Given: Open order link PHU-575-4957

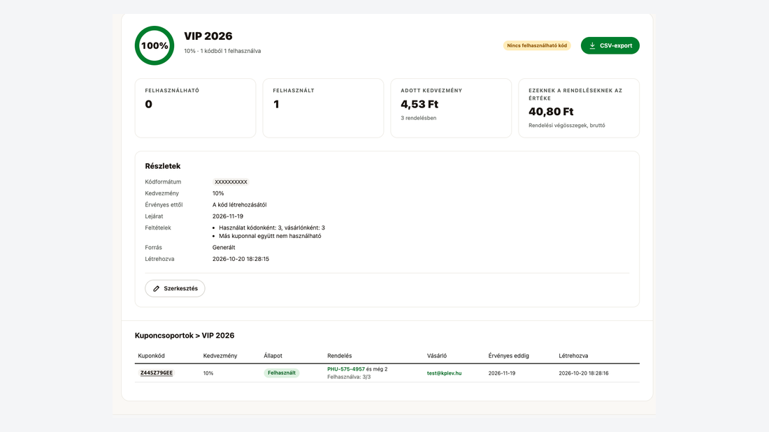Looking at the screenshot, I should click(x=346, y=368).
